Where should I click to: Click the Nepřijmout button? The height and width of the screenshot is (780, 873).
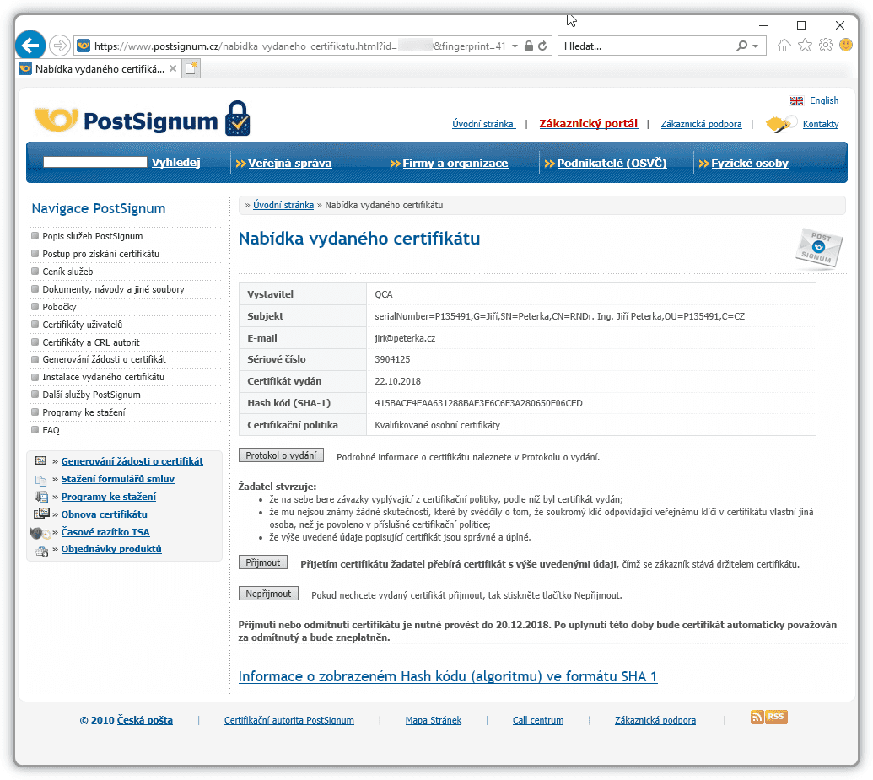pyautogui.click(x=268, y=594)
